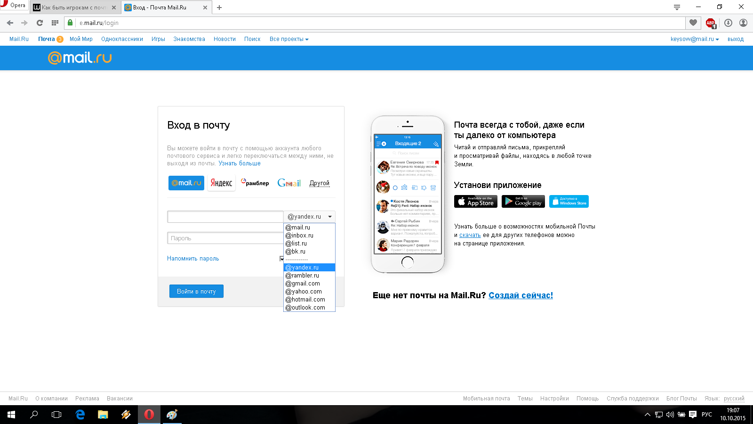Choose @inbox.ru from domain list
The image size is (753, 424).
(310, 236)
